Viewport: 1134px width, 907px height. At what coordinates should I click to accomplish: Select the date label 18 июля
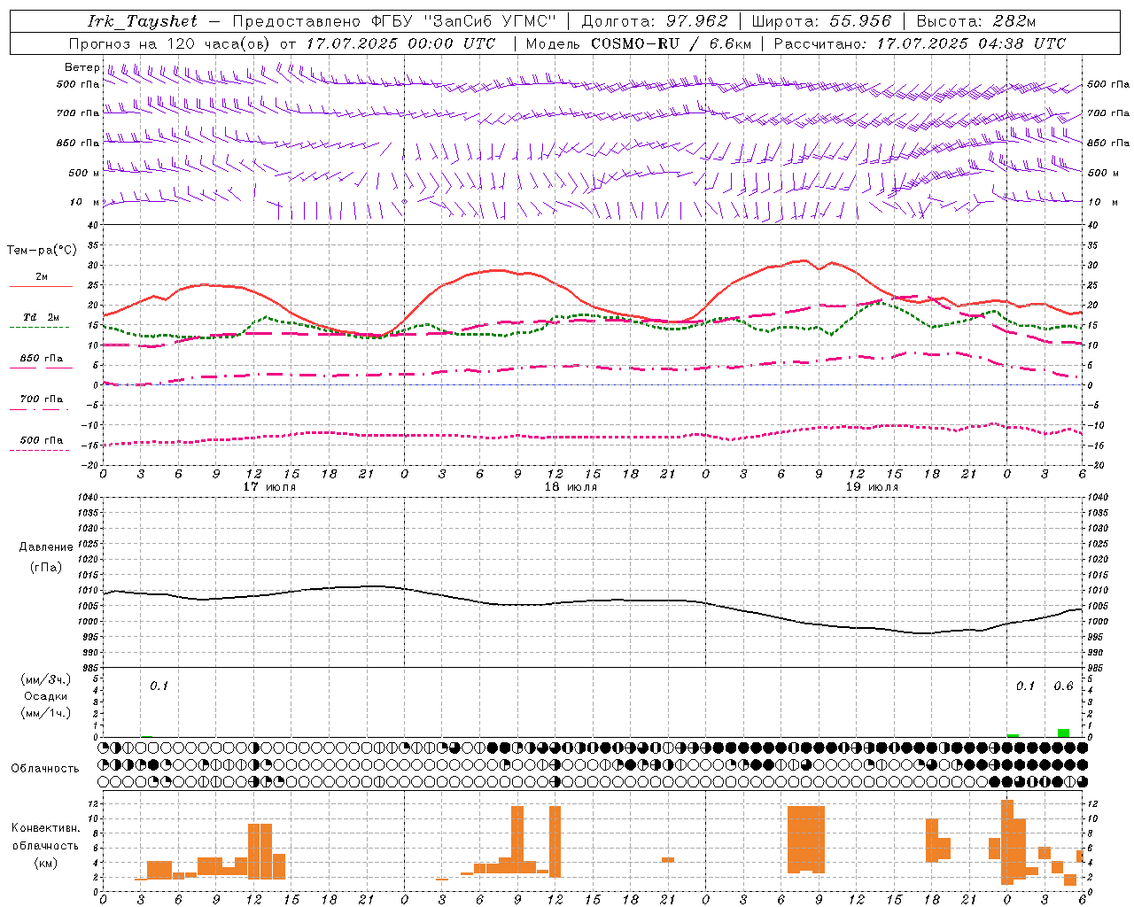tap(571, 487)
